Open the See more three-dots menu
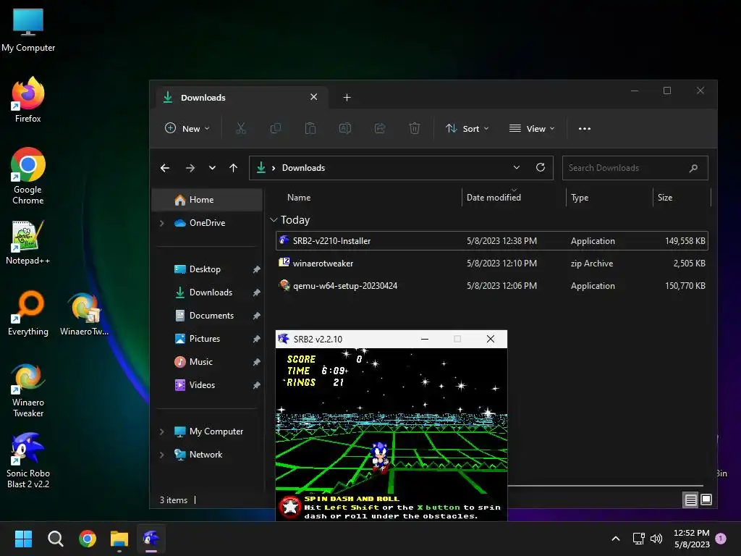Image resolution: width=741 pixels, height=556 pixels. [x=585, y=129]
